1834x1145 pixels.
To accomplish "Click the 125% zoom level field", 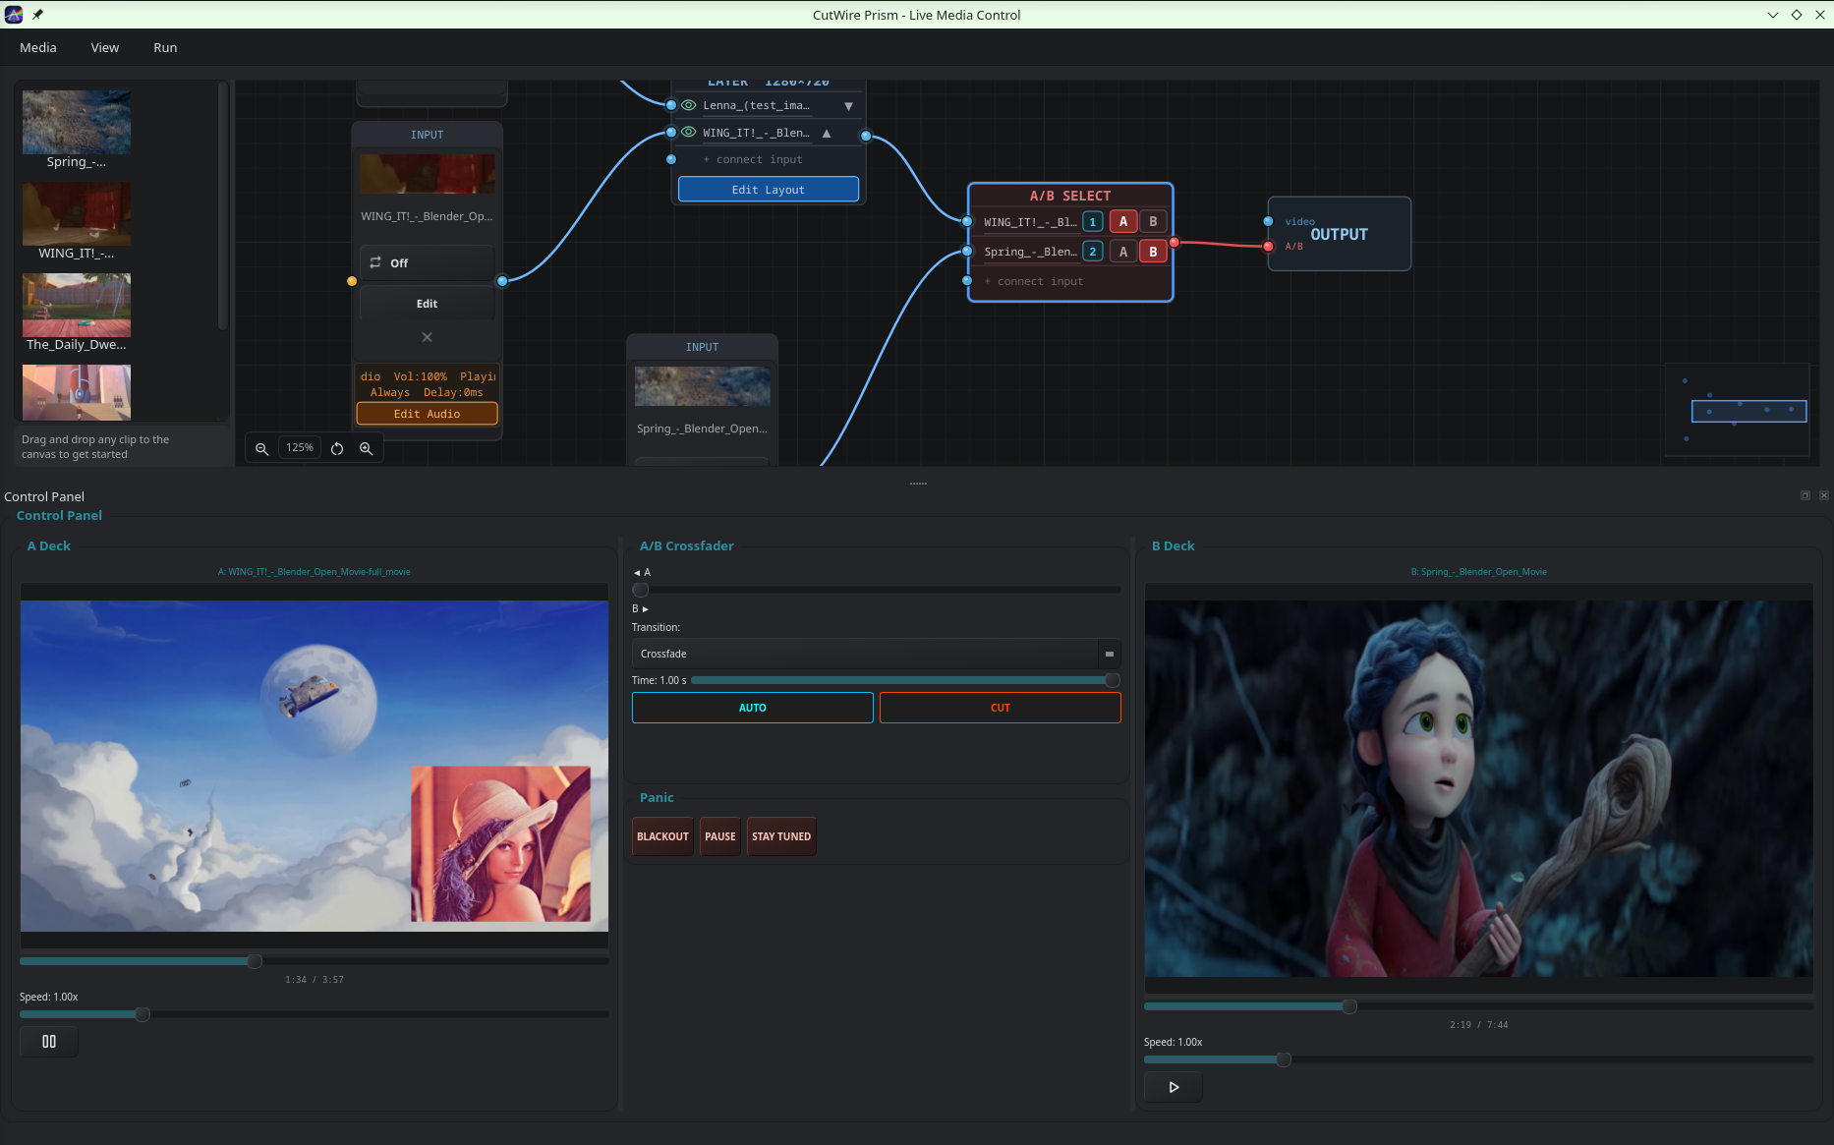I will point(300,447).
